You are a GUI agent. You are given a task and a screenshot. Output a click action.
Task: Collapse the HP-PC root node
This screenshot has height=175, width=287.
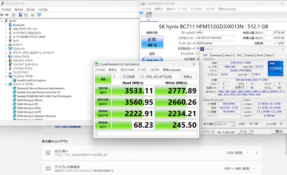(x=2, y=21)
